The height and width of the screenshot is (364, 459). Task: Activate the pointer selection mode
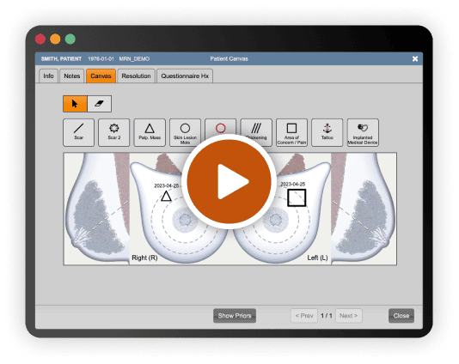[75, 104]
